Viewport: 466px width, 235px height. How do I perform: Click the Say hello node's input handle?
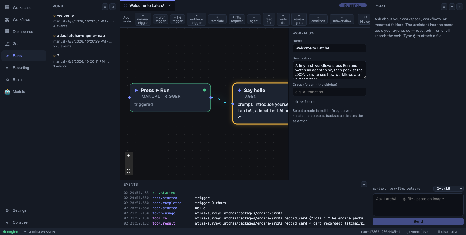(233, 104)
